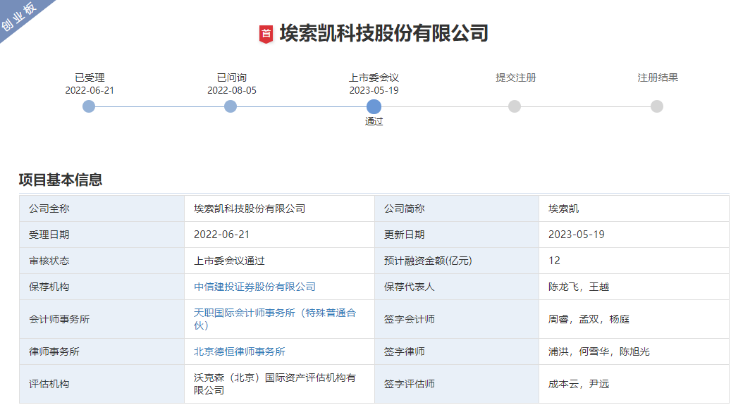Select the 已问询 timeline circle
Screen dimensions: 731x405
(x=231, y=106)
